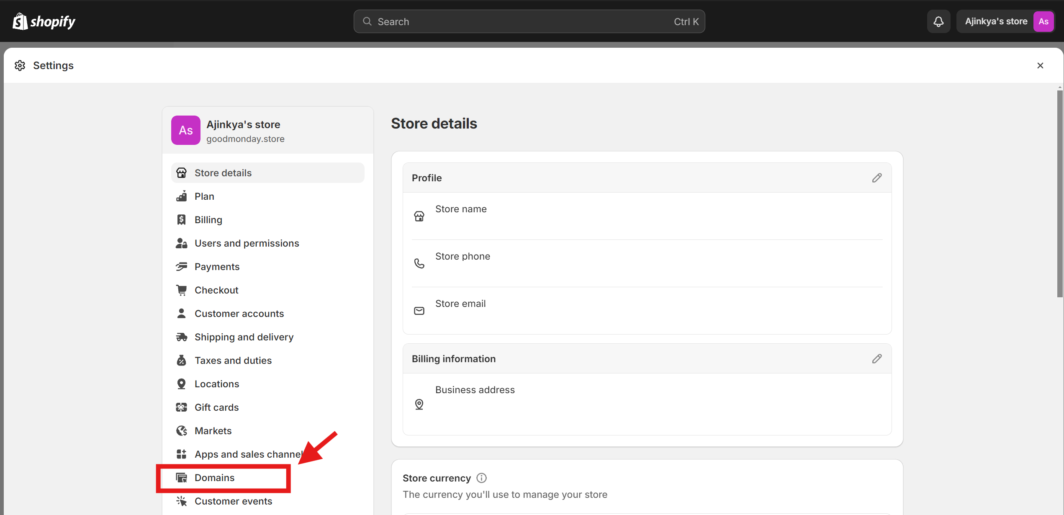
Task: Click the Apps and sales channels icon
Action: [181, 454]
